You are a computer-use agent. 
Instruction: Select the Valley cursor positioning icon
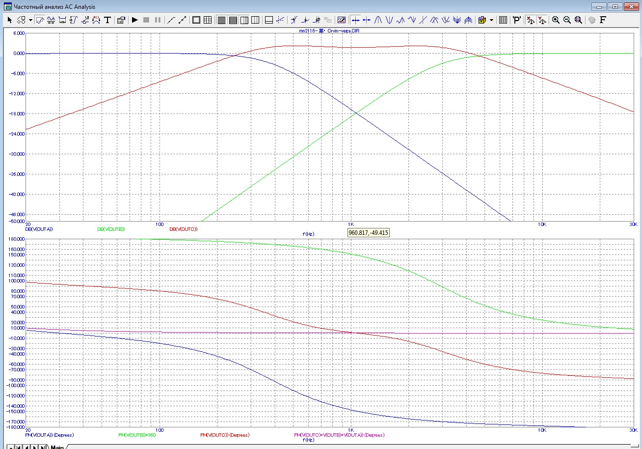[389, 20]
